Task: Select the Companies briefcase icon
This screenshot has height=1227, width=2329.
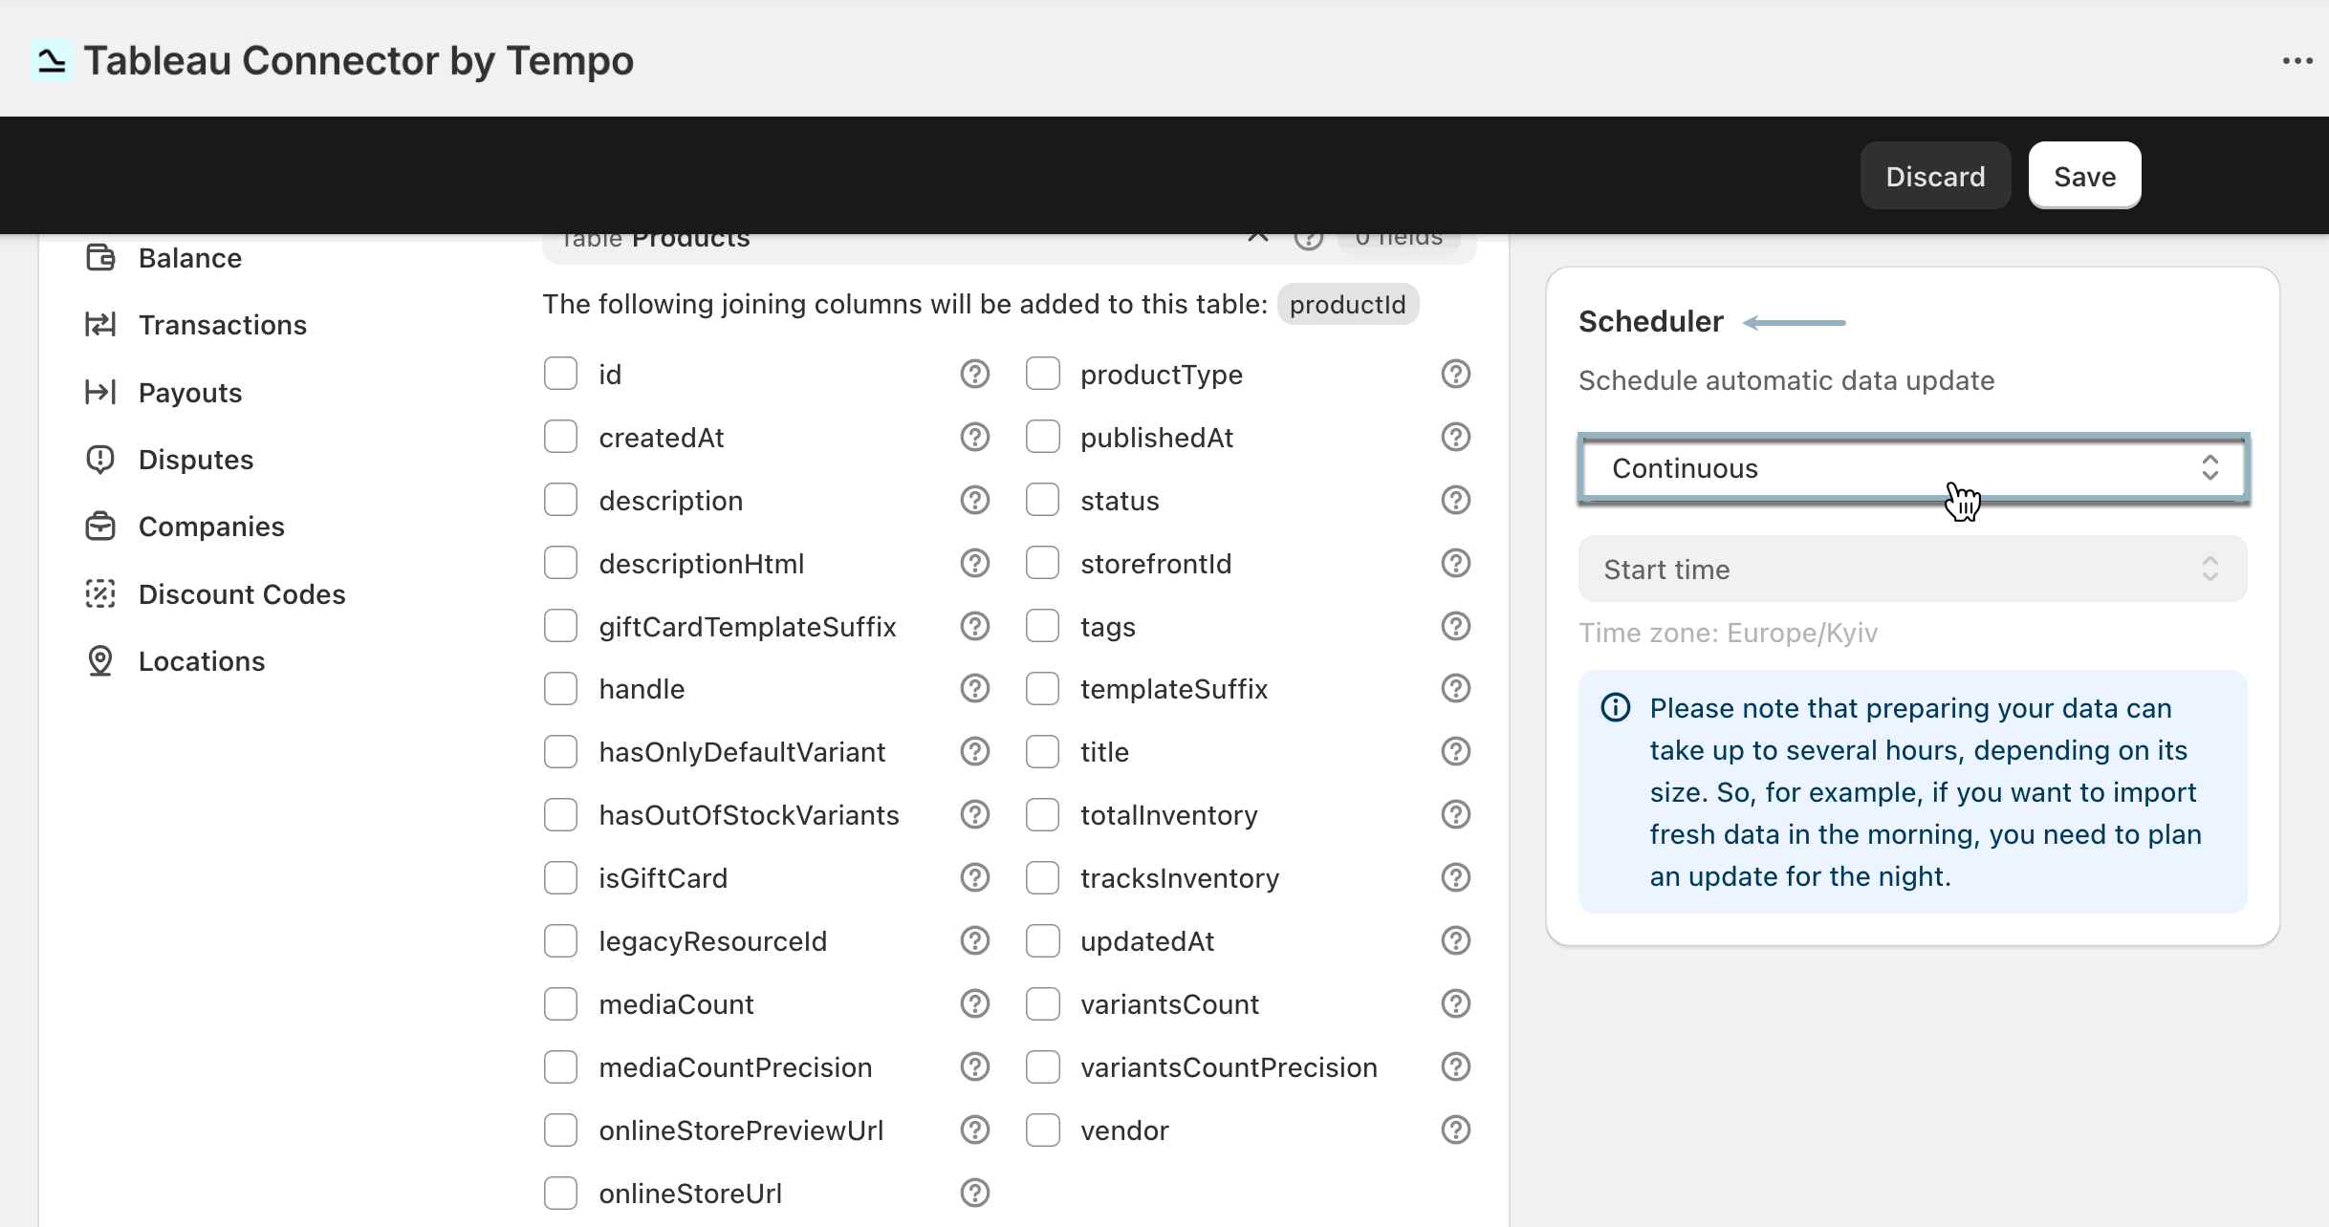Action: pos(101,526)
